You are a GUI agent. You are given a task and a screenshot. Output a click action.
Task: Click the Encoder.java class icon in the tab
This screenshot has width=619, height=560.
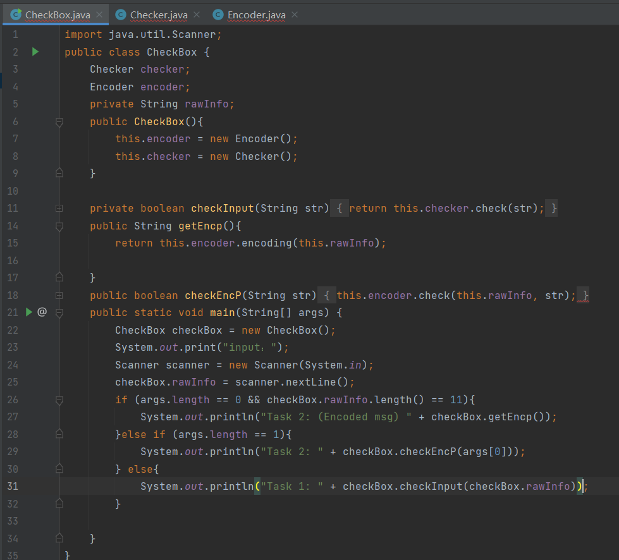coord(218,14)
